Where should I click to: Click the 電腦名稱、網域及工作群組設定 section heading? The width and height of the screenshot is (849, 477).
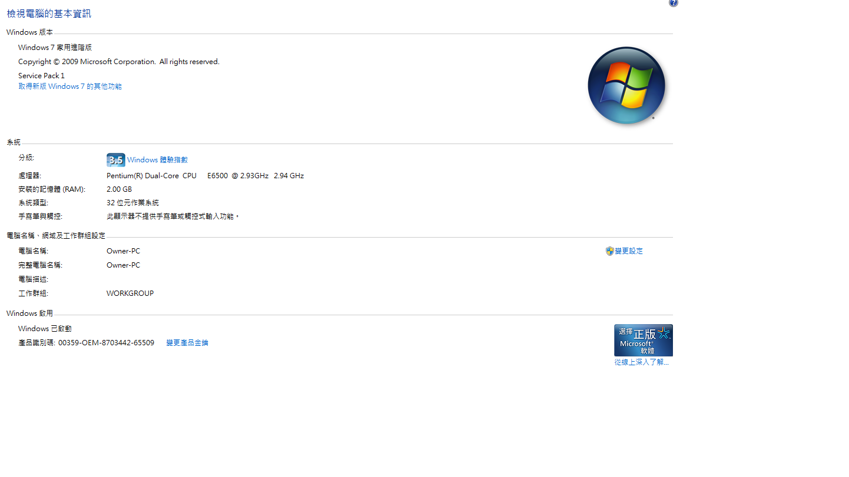[56, 236]
